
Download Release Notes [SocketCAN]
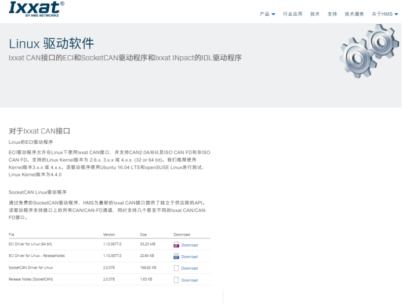pyautogui.click(x=190, y=280)
